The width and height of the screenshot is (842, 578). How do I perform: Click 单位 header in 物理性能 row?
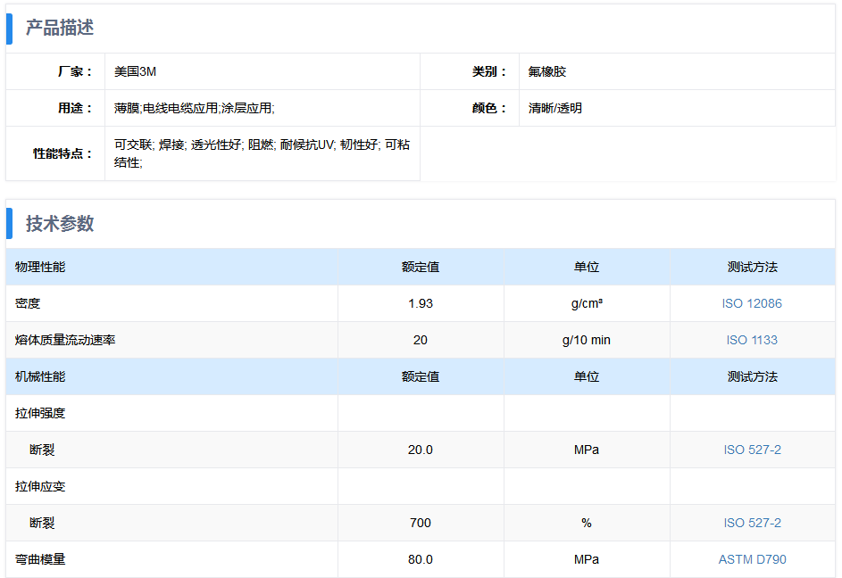(x=587, y=267)
